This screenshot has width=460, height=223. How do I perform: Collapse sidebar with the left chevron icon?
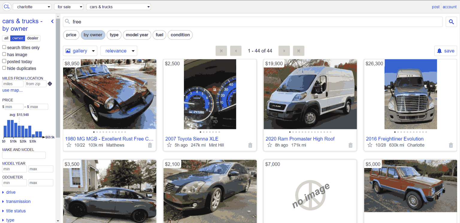tap(52, 21)
